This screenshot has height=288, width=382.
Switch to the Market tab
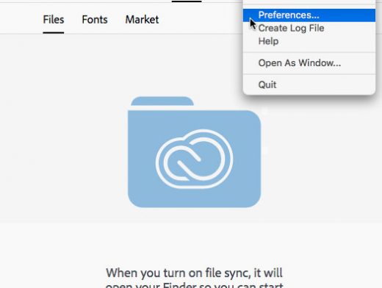(x=142, y=20)
